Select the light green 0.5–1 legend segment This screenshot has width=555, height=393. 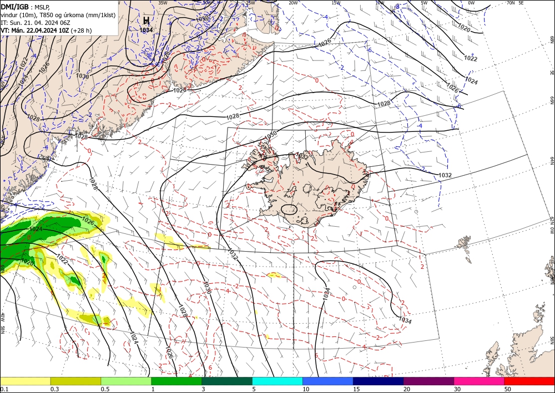(126, 381)
